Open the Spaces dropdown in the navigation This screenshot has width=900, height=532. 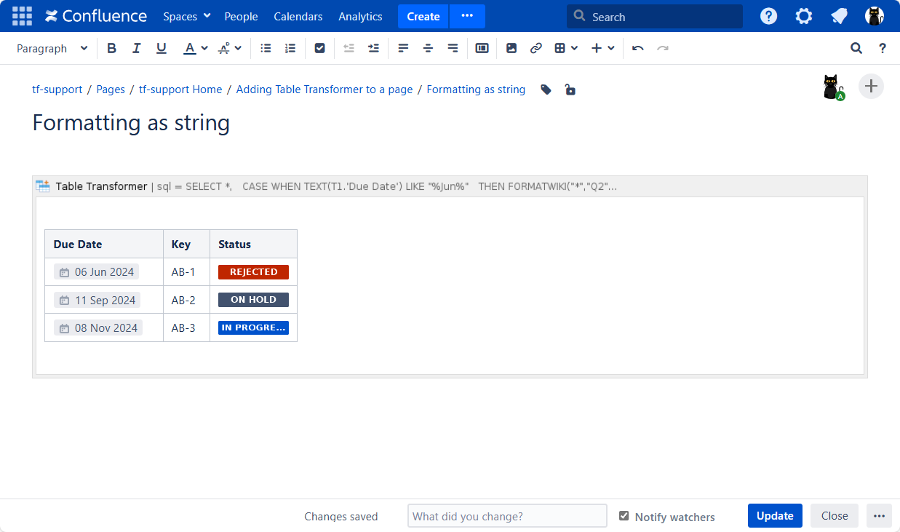(x=186, y=16)
